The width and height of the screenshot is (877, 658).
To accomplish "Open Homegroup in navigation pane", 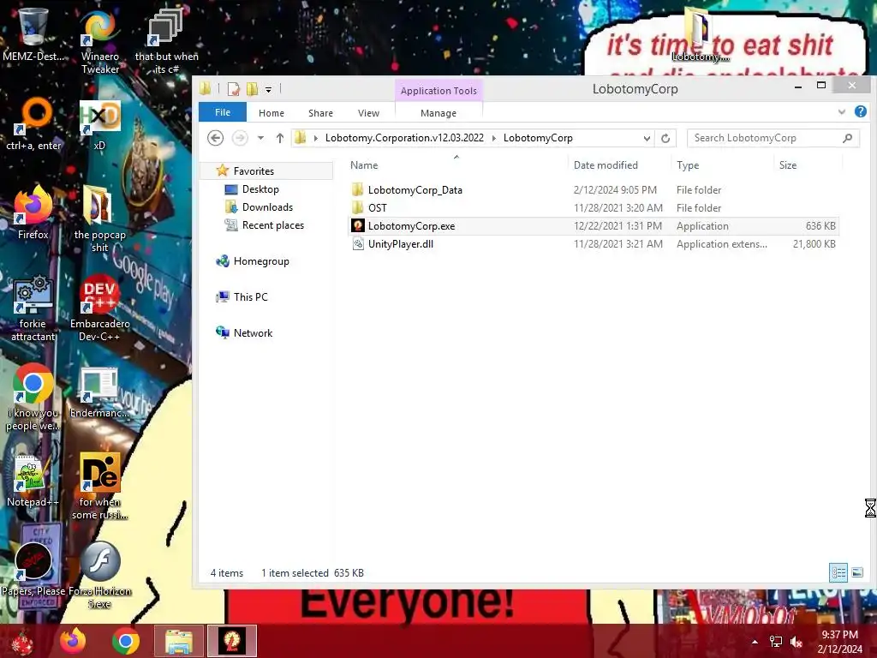I will 261,261.
